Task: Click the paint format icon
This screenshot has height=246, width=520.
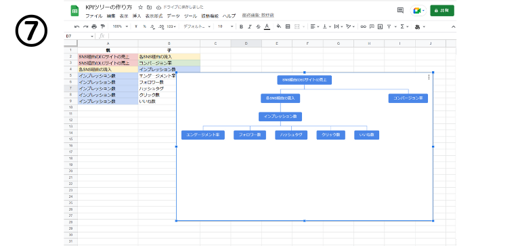Action: point(102,26)
